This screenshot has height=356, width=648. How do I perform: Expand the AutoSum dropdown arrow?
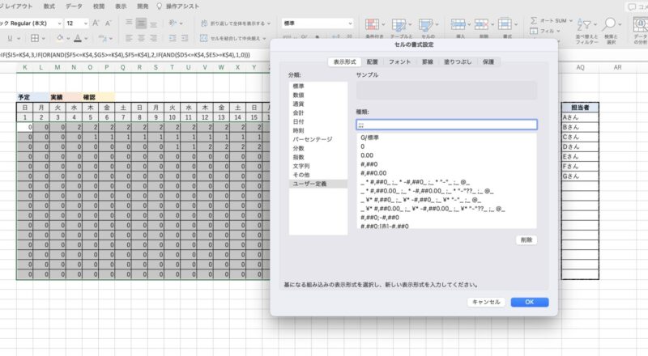(x=571, y=21)
